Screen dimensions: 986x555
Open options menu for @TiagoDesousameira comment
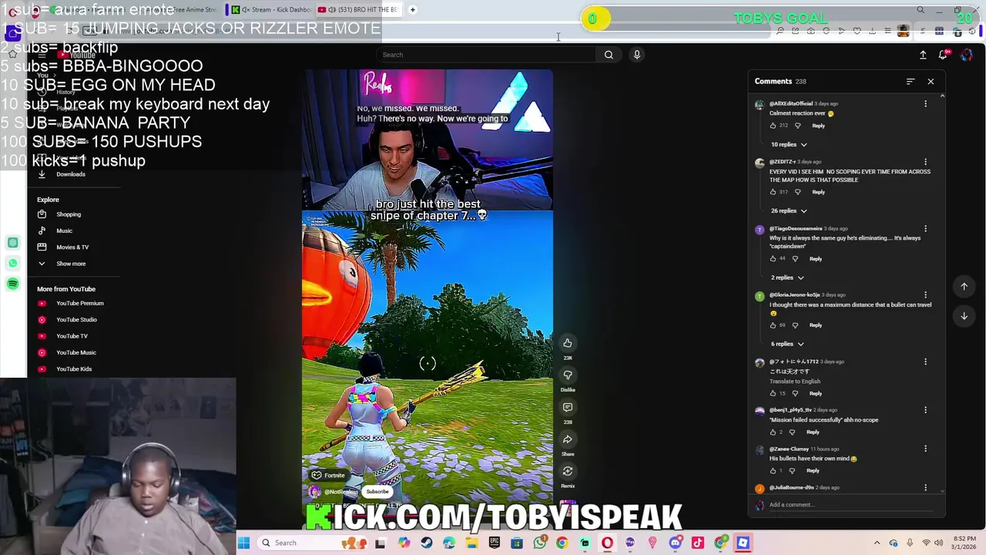pos(926,229)
